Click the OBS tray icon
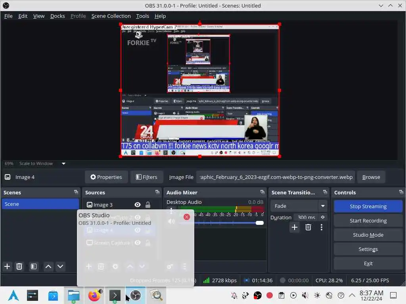The image size is (406, 304). pyautogui.click(x=258, y=295)
